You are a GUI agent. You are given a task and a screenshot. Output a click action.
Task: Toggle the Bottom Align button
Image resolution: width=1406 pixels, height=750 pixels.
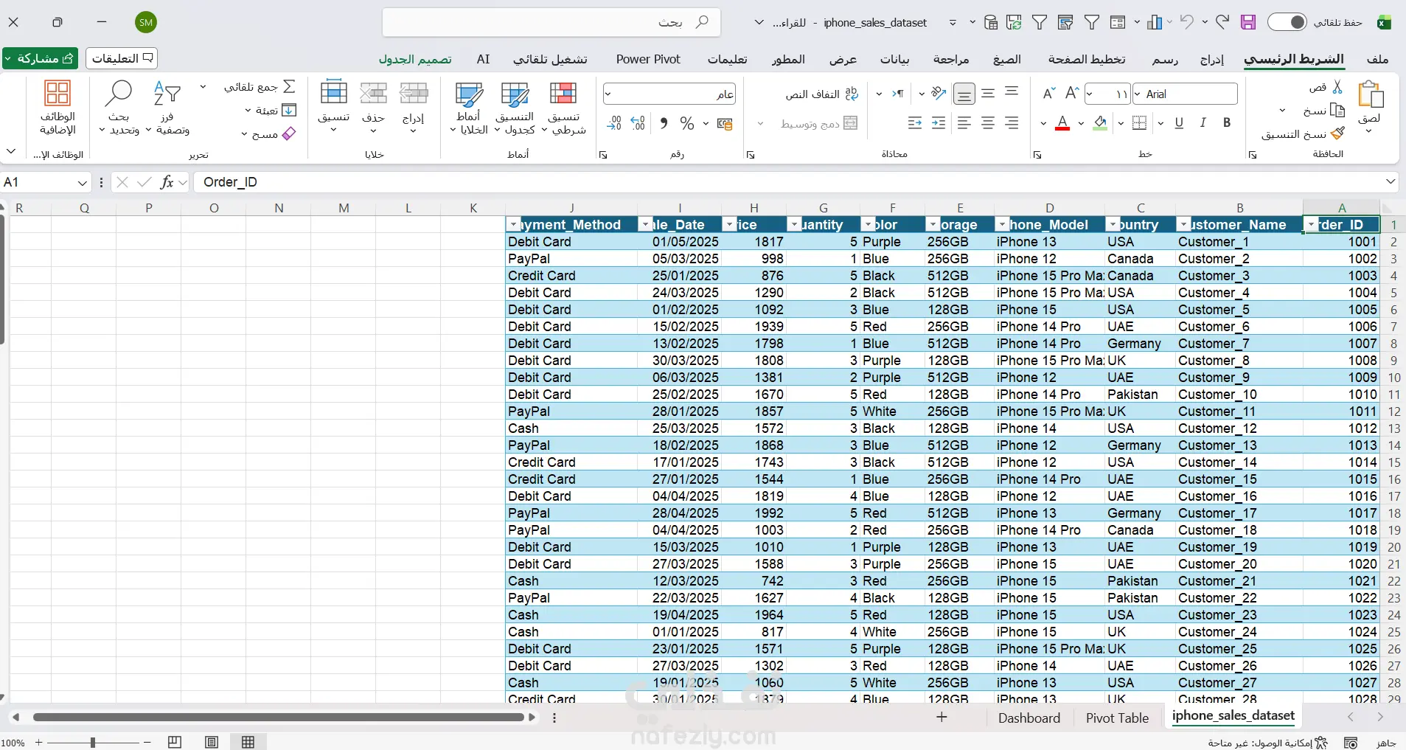964,94
